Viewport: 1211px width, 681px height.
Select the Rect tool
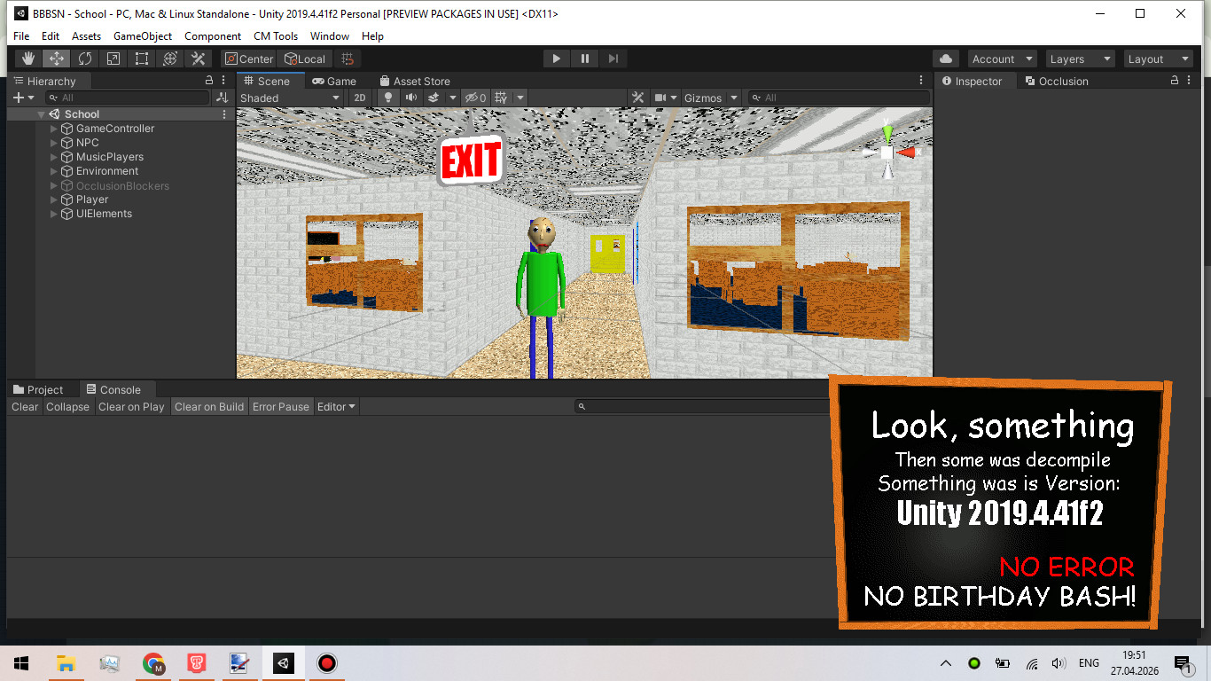pyautogui.click(x=142, y=59)
